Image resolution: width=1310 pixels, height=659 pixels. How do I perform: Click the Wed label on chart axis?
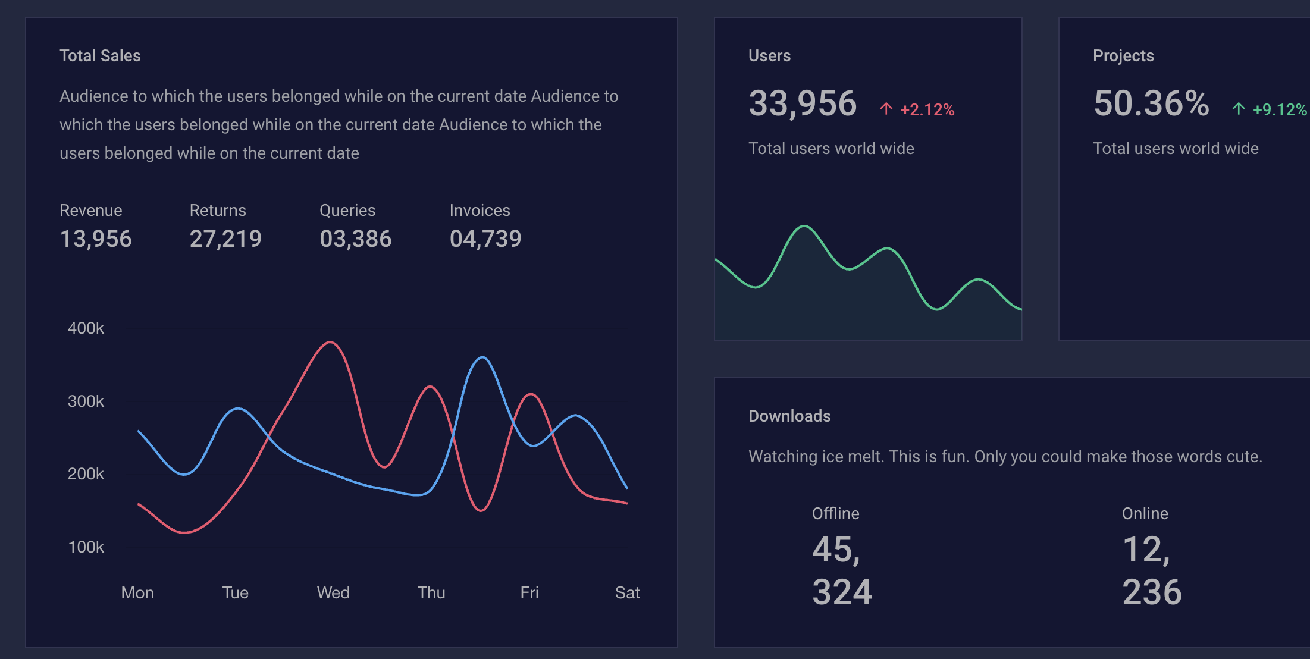point(333,592)
